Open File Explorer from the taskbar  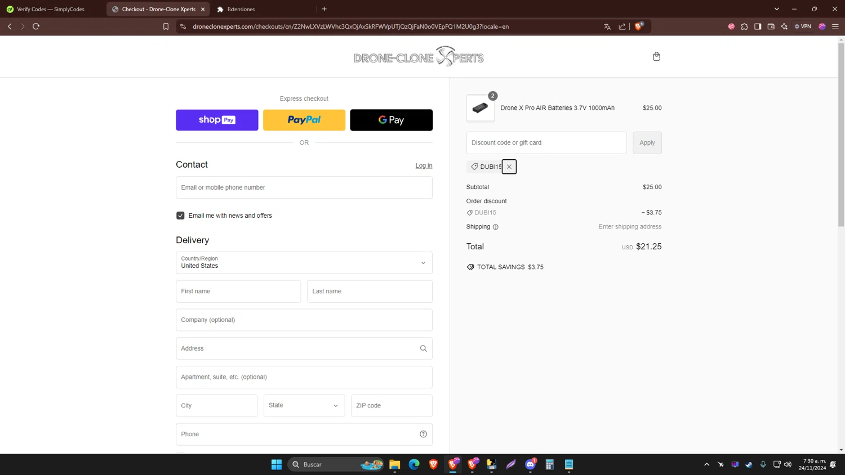pyautogui.click(x=394, y=464)
